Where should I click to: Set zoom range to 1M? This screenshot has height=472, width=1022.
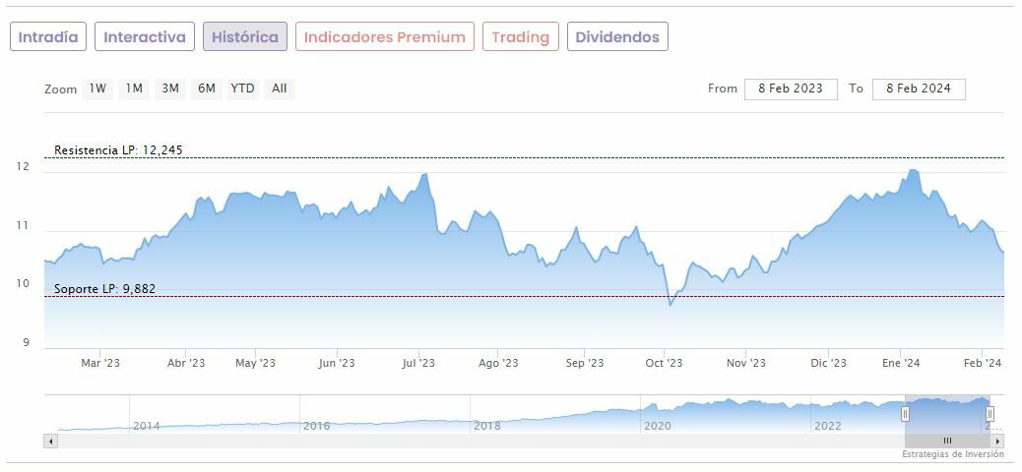pyautogui.click(x=134, y=88)
